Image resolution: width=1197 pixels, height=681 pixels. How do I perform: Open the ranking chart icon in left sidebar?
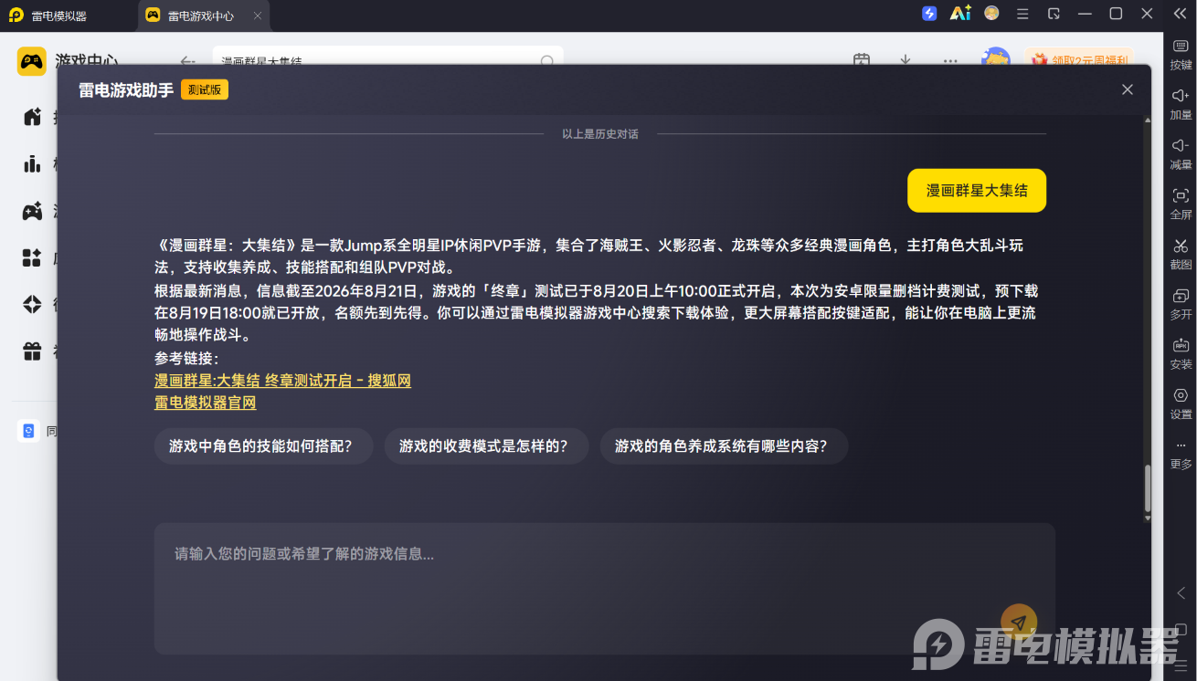pos(32,164)
